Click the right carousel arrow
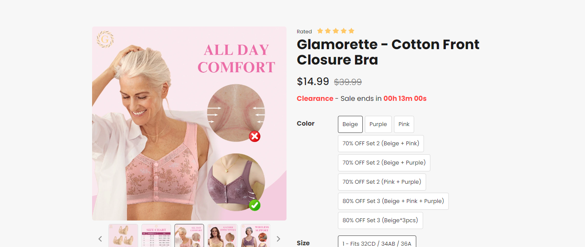This screenshot has height=247, width=585. point(278,238)
